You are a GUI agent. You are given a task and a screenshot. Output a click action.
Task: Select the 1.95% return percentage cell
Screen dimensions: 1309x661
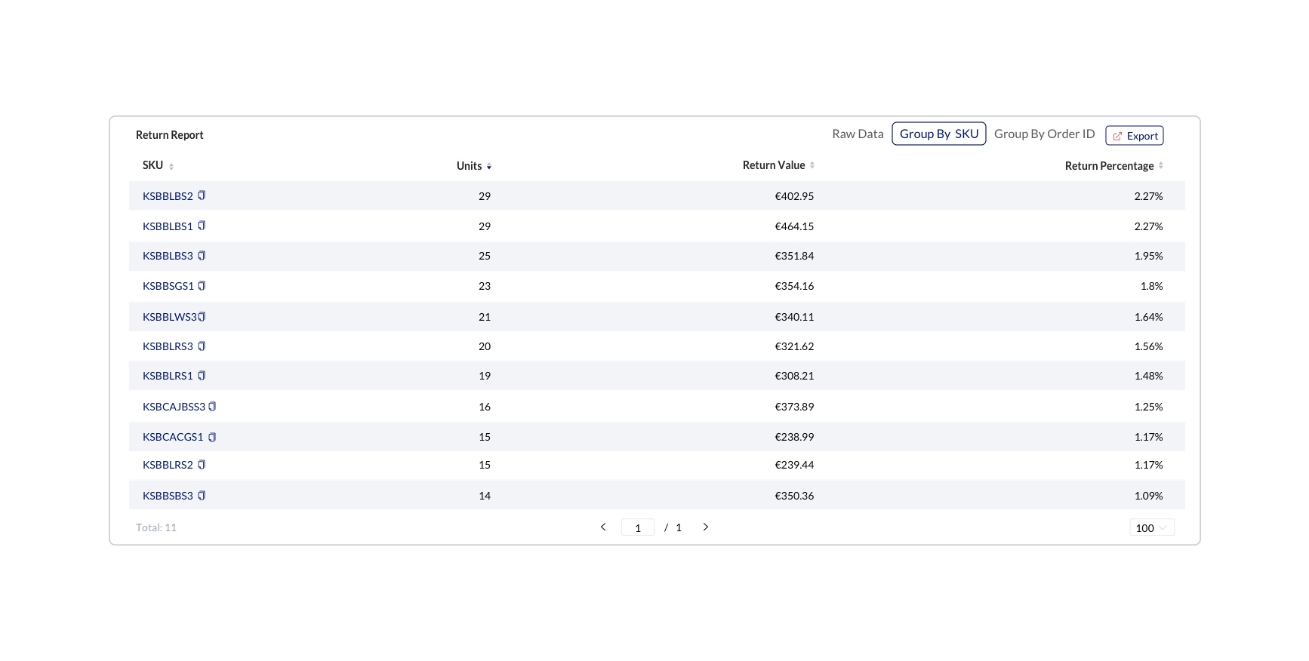pyautogui.click(x=1148, y=256)
